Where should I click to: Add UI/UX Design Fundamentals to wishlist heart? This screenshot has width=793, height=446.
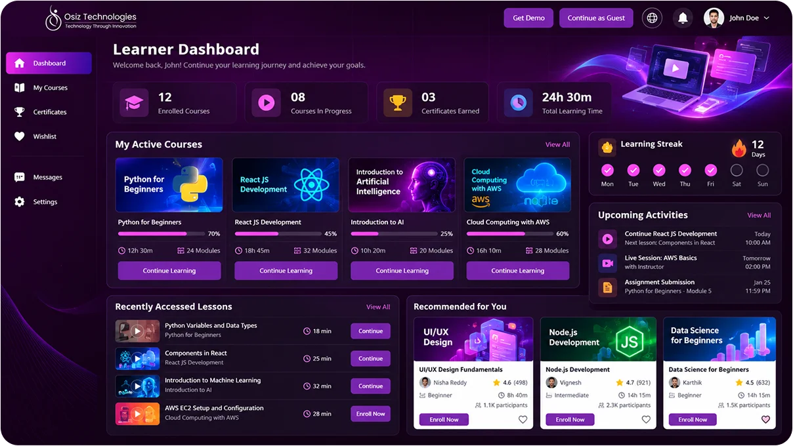[x=523, y=420]
